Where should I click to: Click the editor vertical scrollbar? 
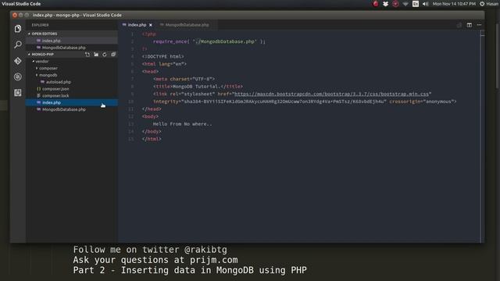pyautogui.click(x=483, y=137)
